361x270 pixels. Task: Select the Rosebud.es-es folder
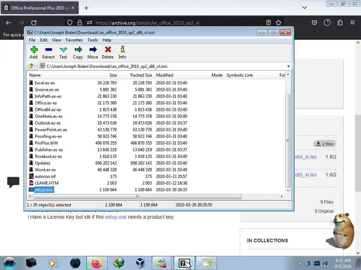click(x=48, y=156)
